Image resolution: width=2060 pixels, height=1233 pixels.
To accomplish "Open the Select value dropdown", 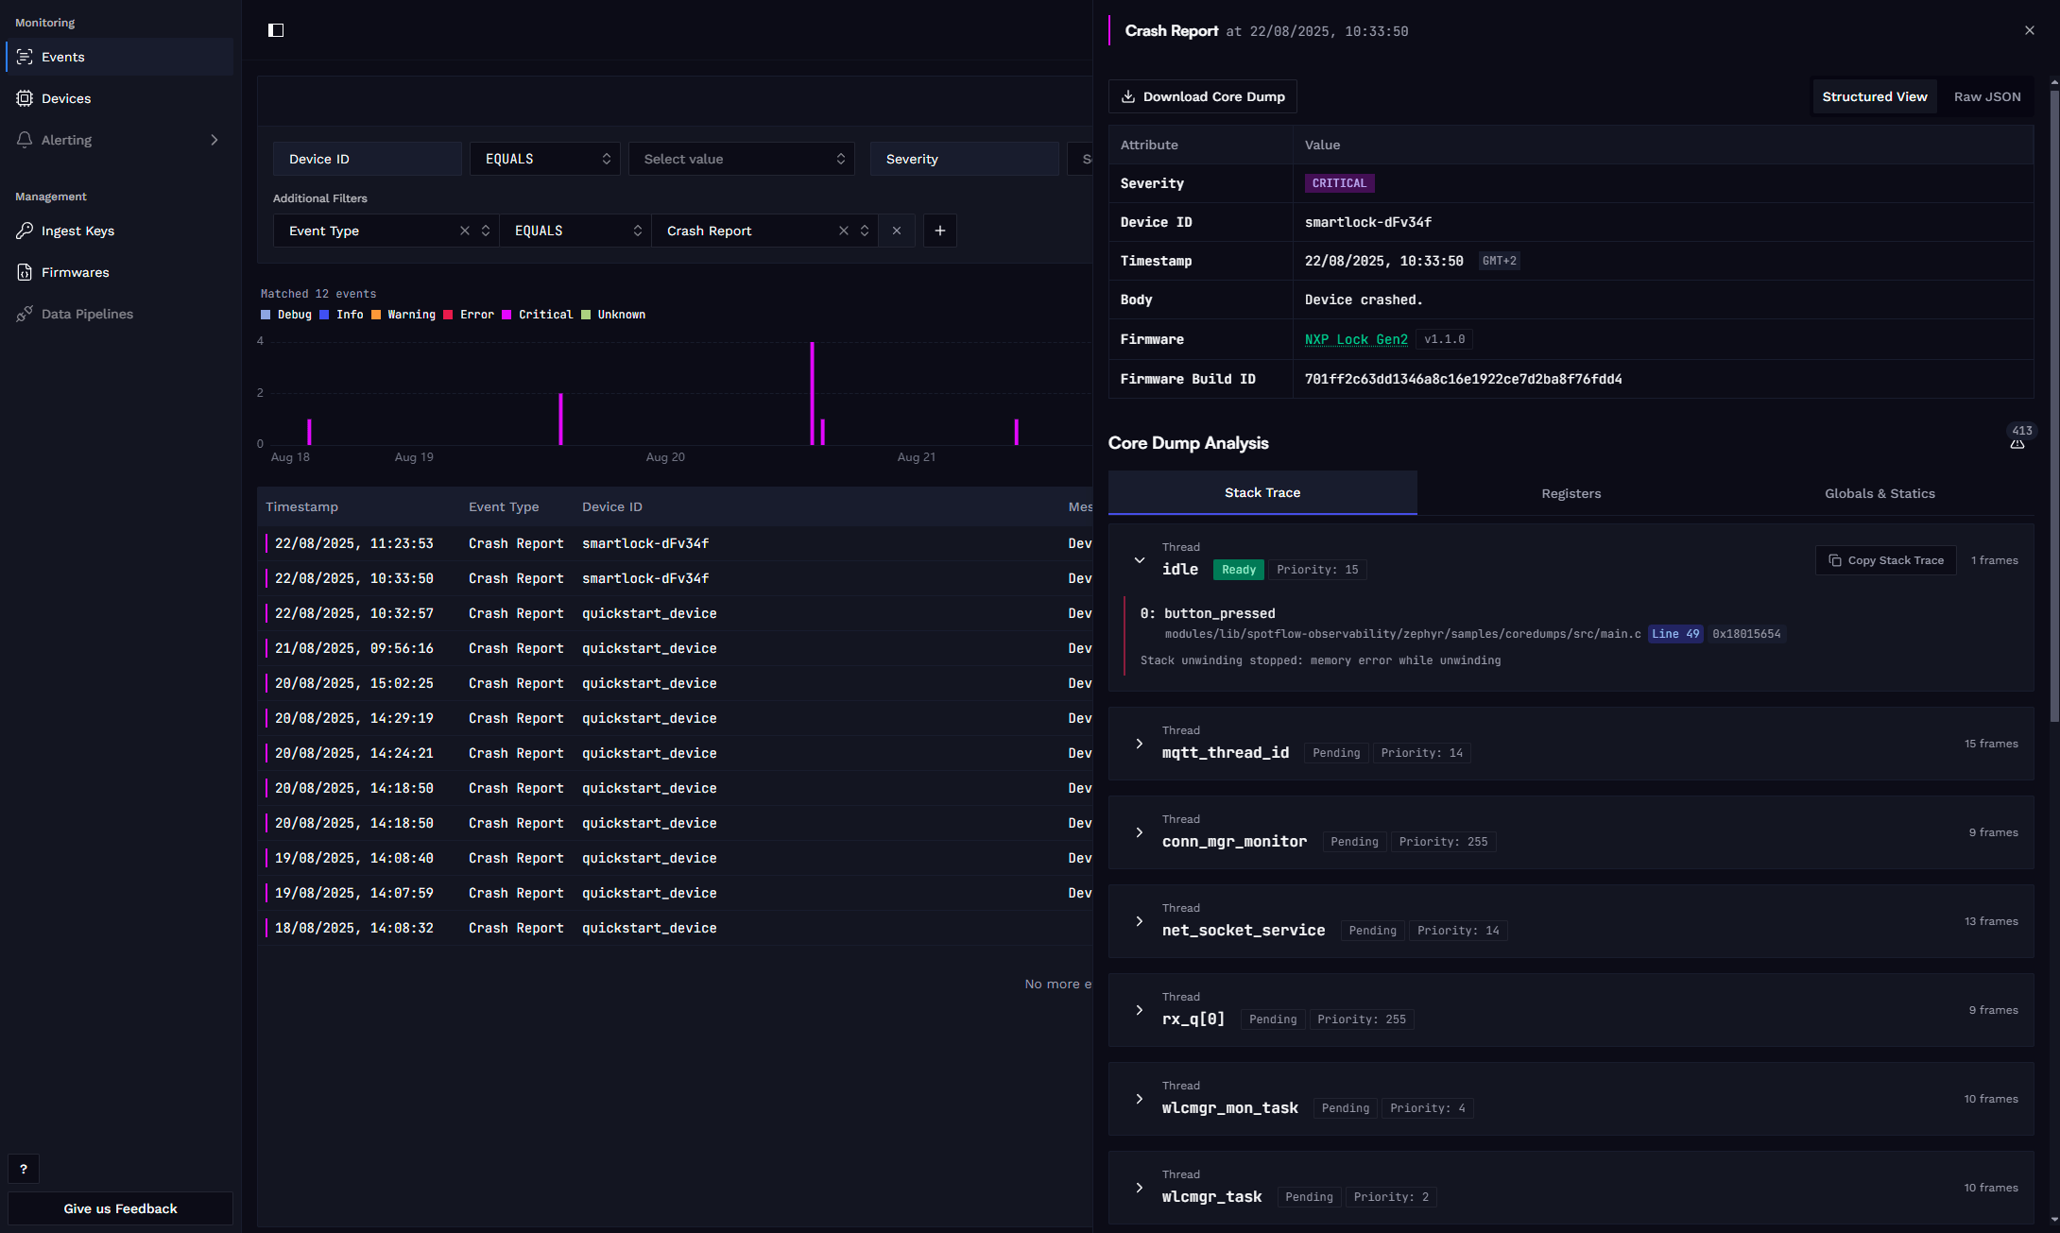I will point(742,159).
